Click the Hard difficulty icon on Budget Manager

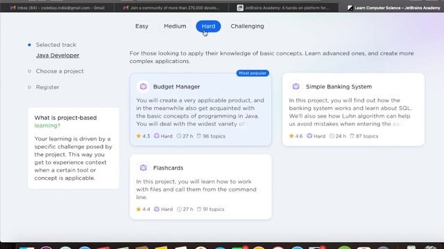click(157, 136)
